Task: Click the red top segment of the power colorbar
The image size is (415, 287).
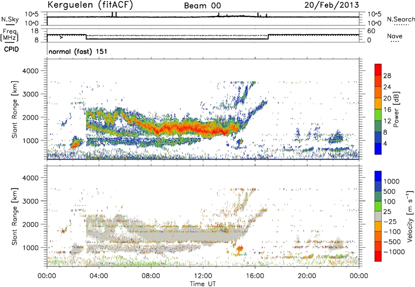Action: (378, 69)
